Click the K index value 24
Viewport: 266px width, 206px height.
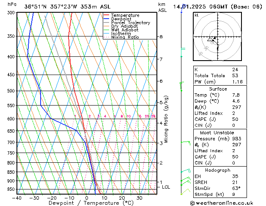[235, 70]
